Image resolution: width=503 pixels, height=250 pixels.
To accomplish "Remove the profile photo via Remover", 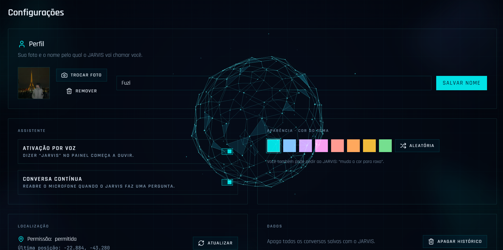I will pos(81,91).
